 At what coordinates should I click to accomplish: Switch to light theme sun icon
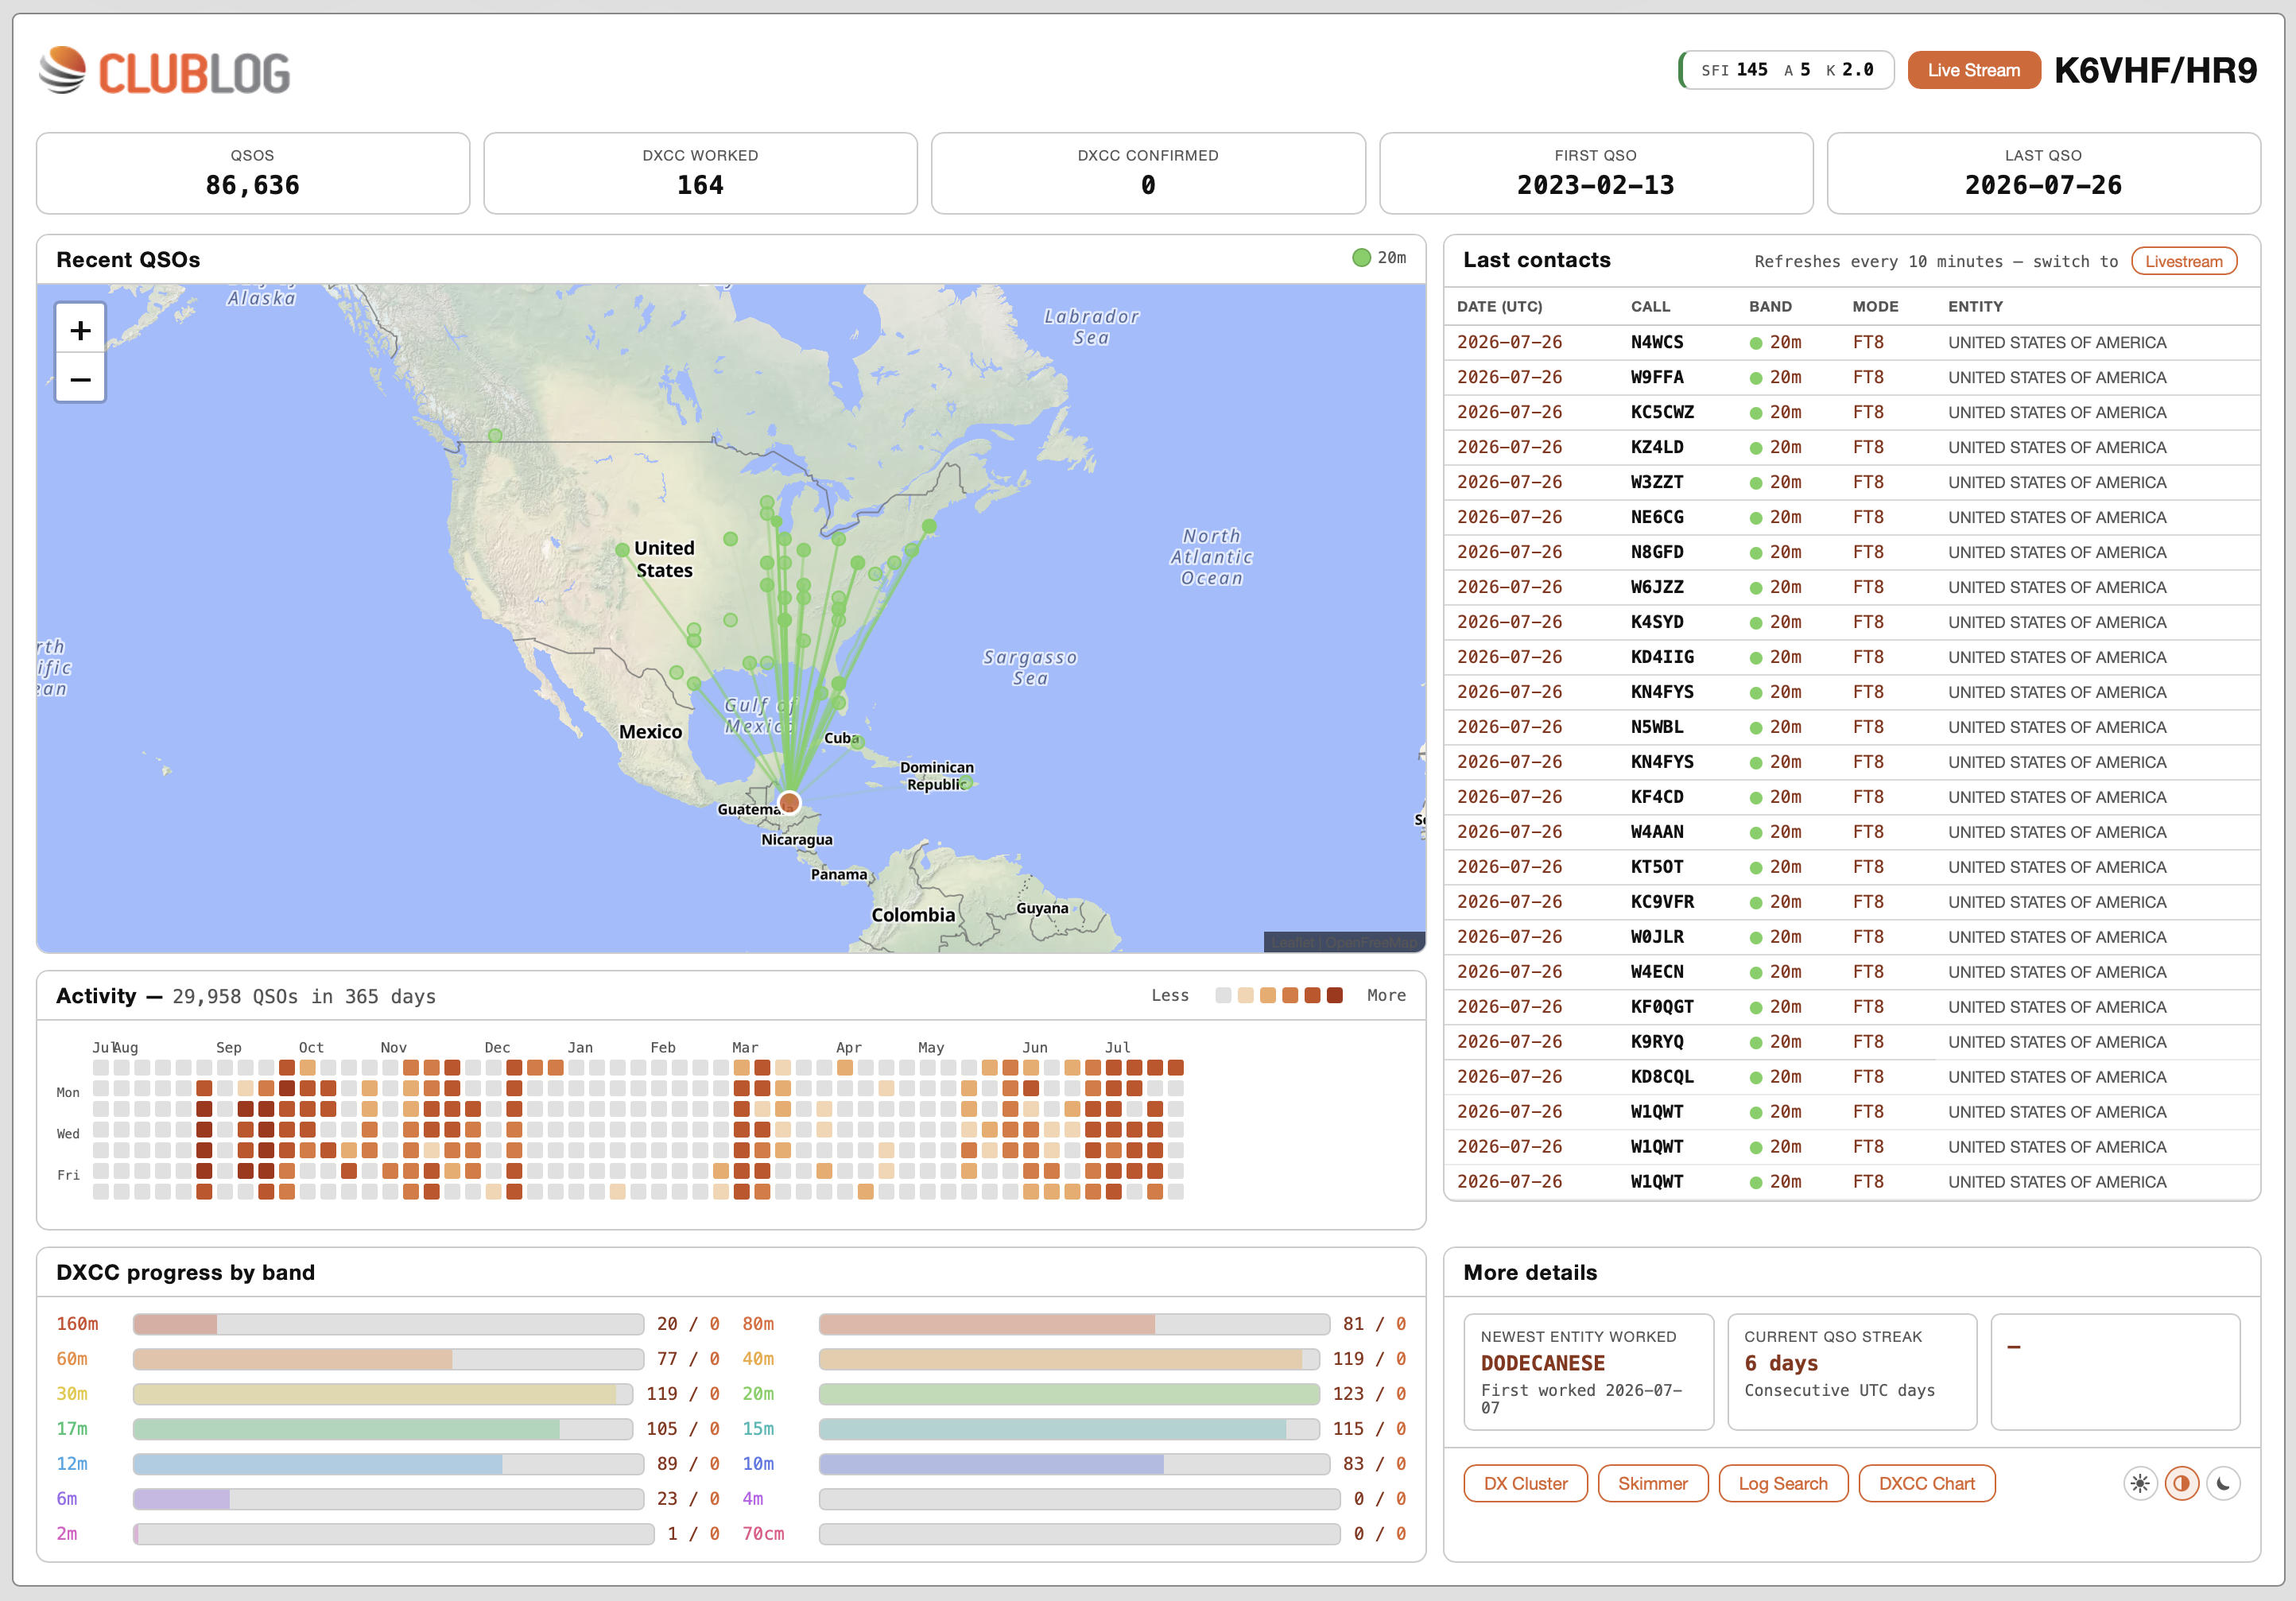[2140, 1483]
